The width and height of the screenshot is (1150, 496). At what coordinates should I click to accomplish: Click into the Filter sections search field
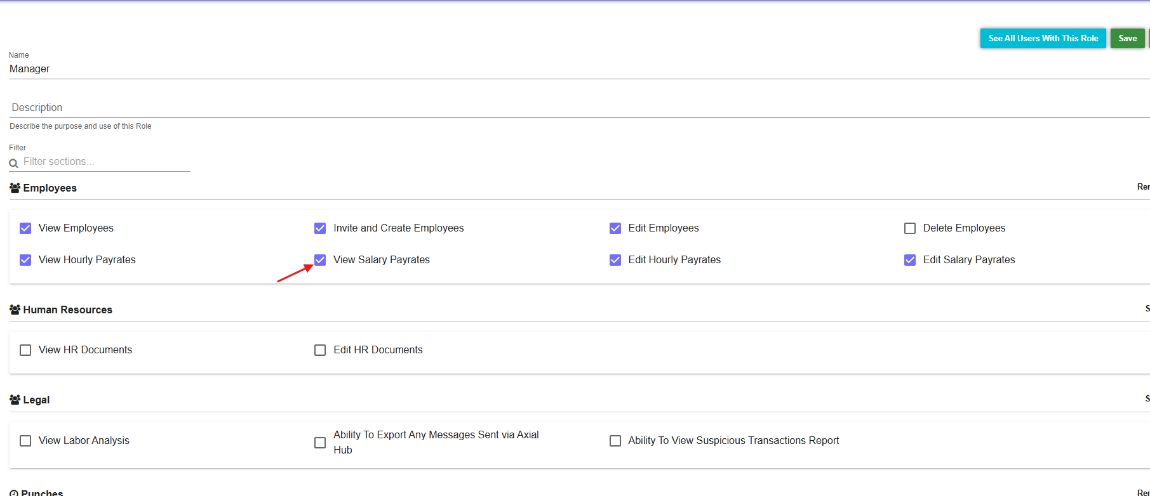105,162
